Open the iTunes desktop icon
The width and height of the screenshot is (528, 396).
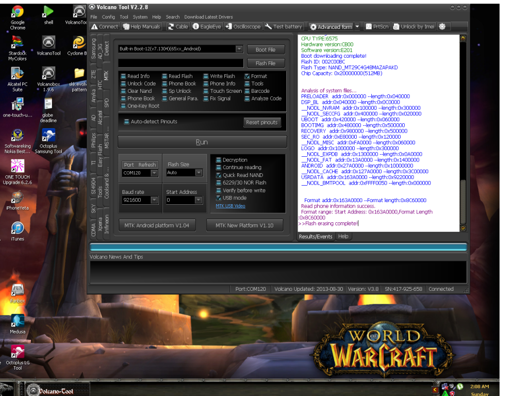[x=18, y=232]
